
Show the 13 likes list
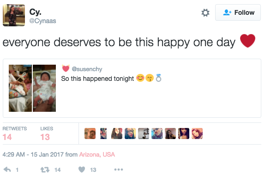[x=47, y=134]
